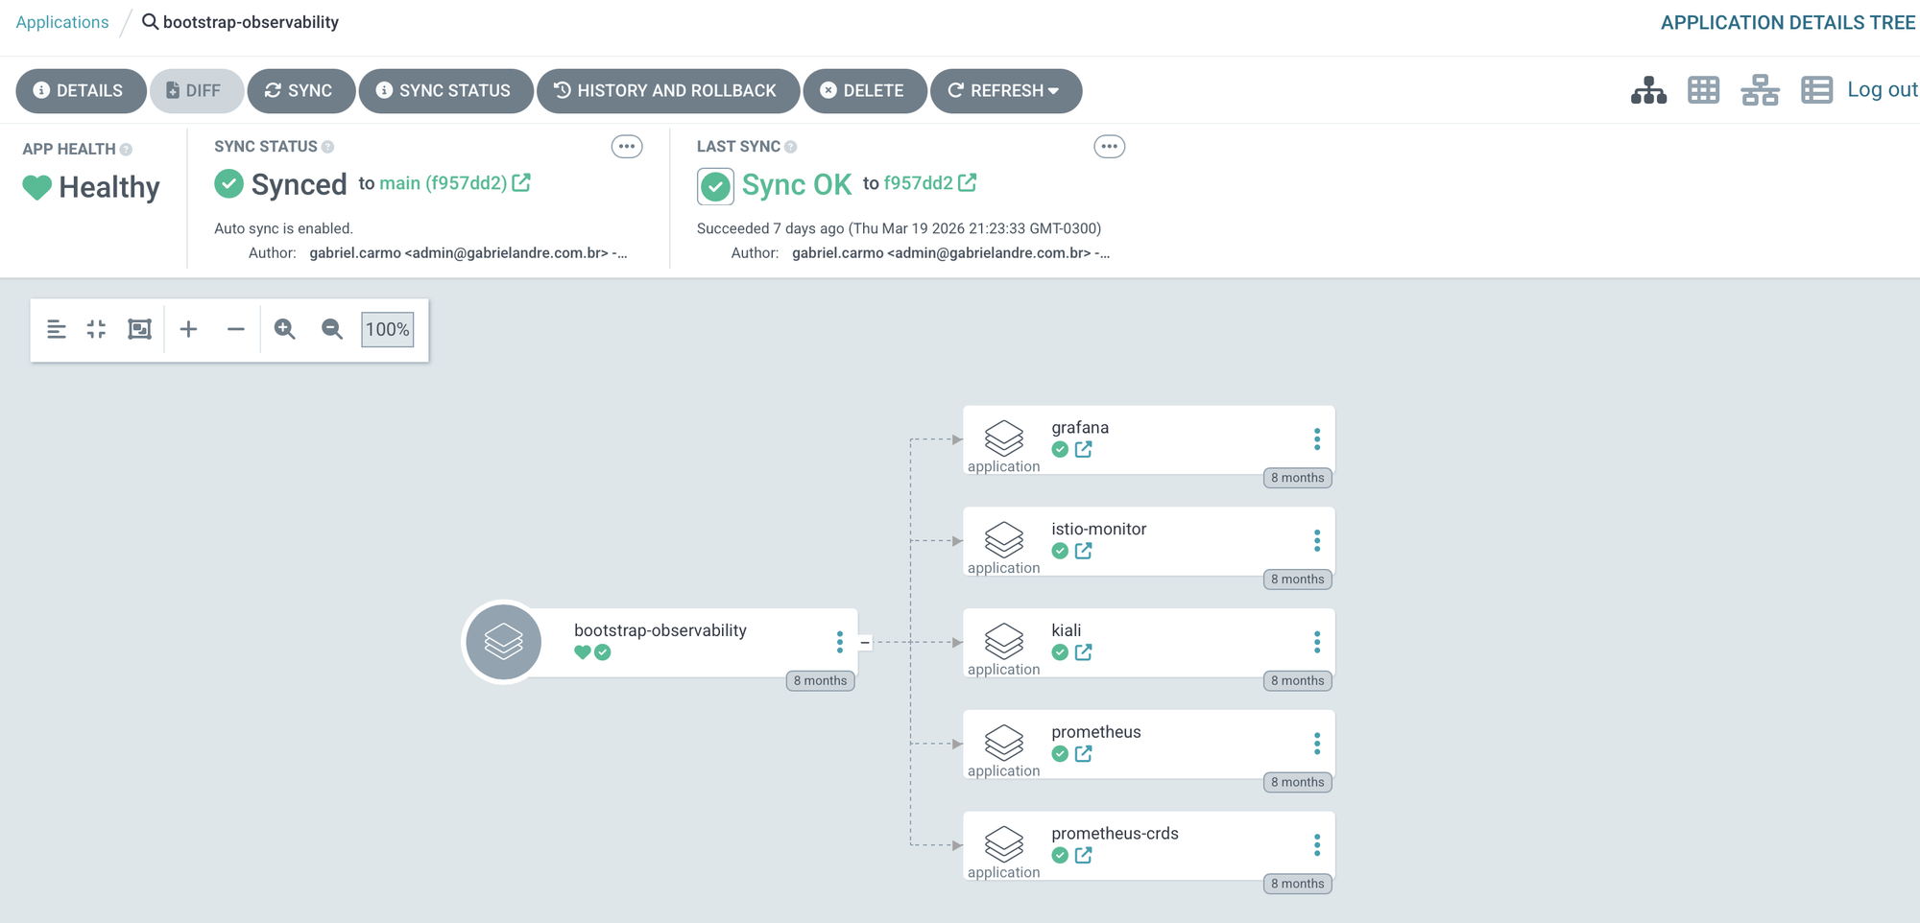Viewport: 1920px width, 923px height.
Task: Switch to network view icon
Action: pyautogui.click(x=1760, y=90)
